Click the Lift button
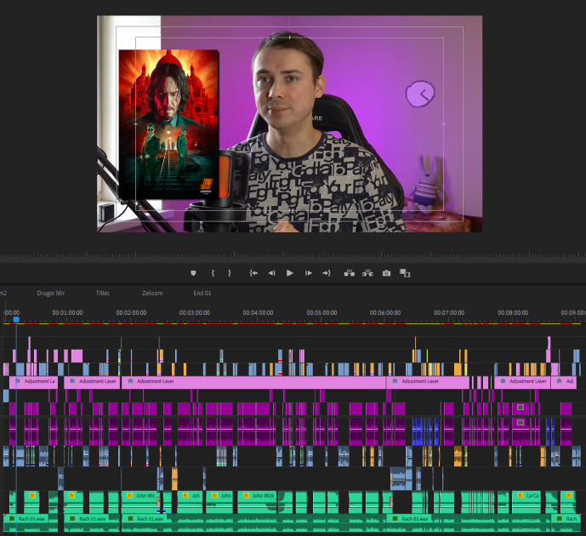This screenshot has width=586, height=536. (349, 273)
